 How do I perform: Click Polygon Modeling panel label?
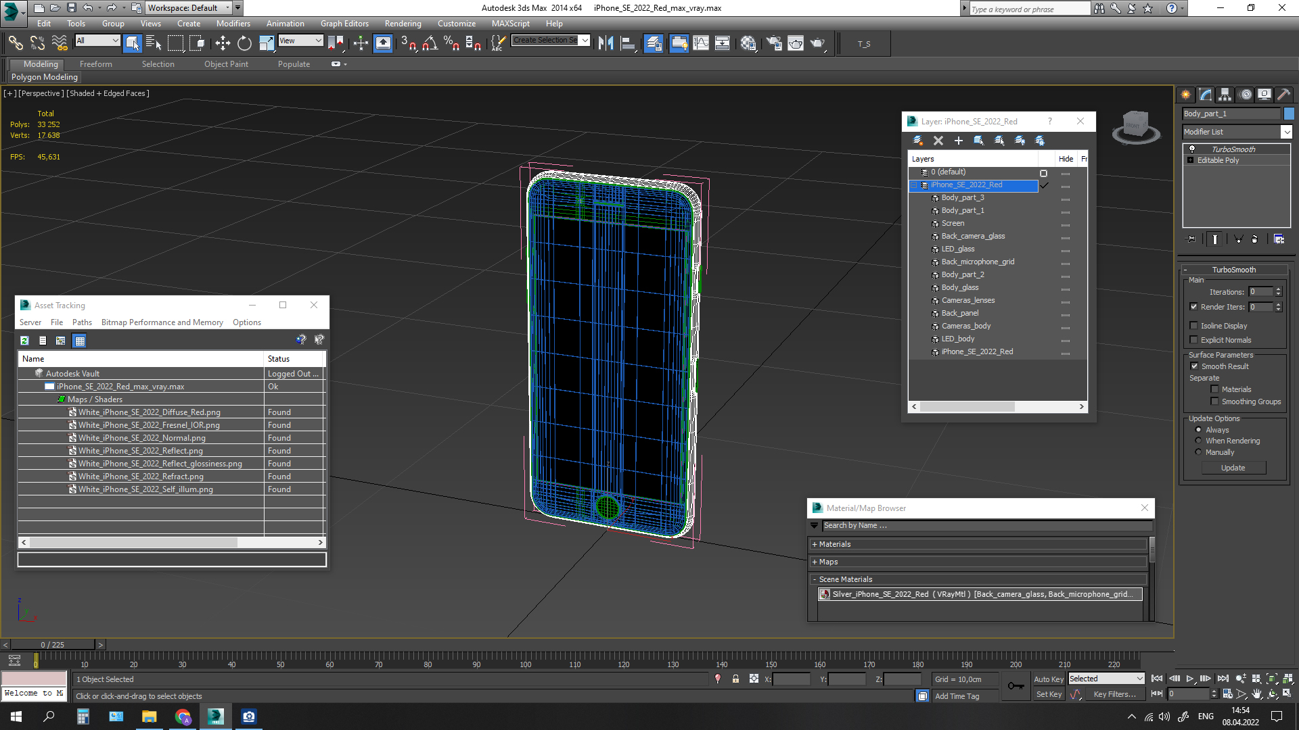click(x=45, y=77)
